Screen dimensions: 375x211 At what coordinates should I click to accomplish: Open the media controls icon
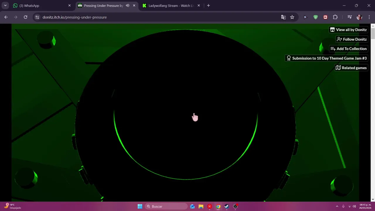tap(350, 17)
